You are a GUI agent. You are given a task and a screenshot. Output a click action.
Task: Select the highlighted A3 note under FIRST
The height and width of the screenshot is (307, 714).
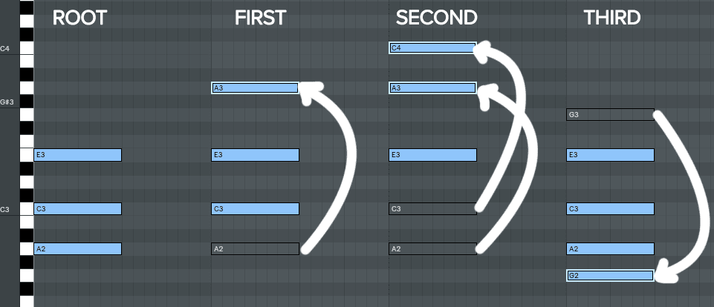click(x=255, y=88)
